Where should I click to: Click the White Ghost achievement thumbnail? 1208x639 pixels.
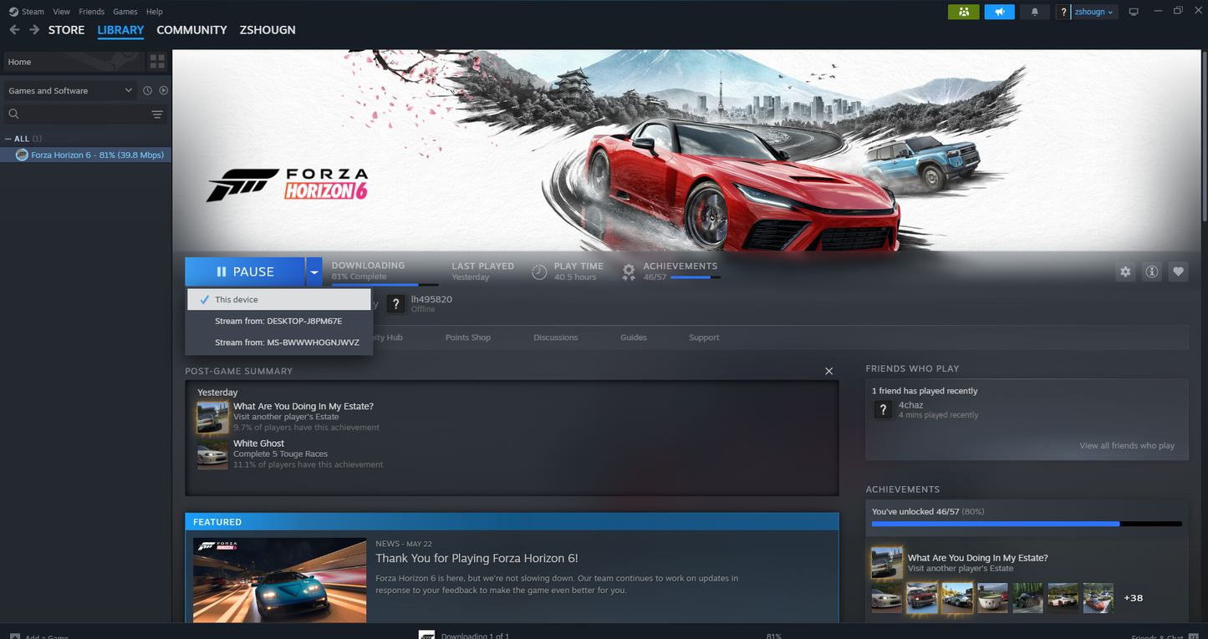coord(212,454)
